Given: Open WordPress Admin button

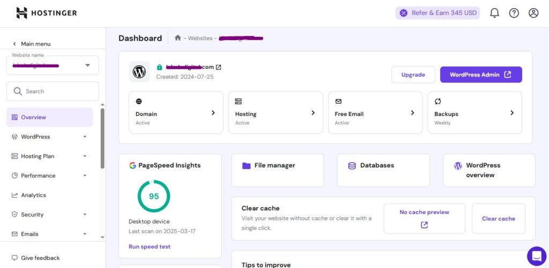Looking at the screenshot, I should pyautogui.click(x=481, y=75).
